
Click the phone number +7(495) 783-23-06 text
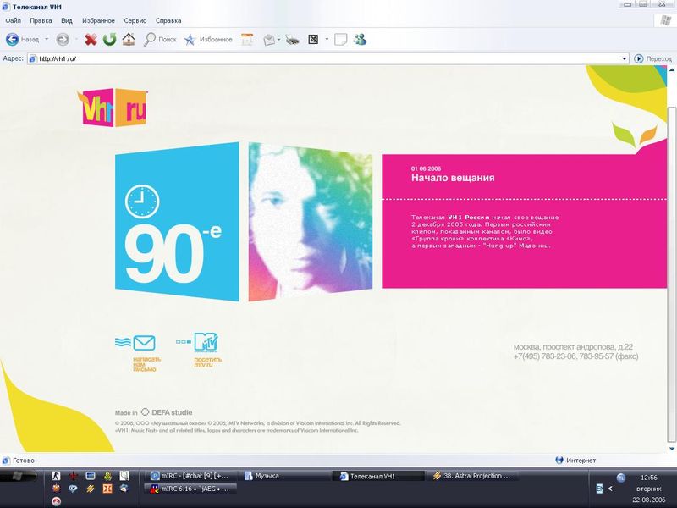coord(544,356)
